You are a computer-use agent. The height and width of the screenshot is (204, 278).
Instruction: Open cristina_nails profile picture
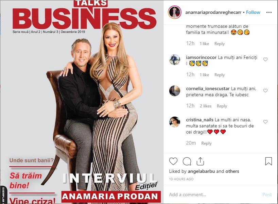click(x=175, y=122)
